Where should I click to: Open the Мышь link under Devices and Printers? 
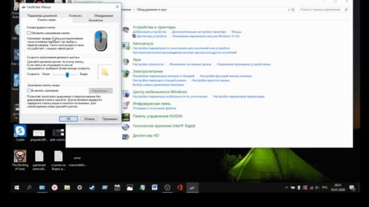[x=236, y=32]
